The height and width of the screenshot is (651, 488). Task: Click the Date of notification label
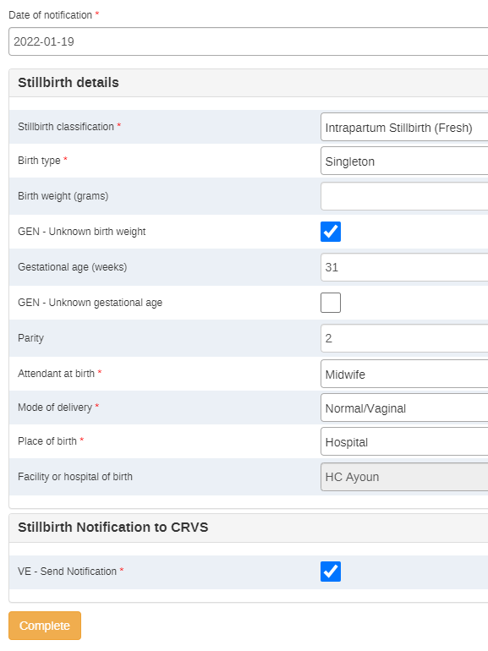click(x=50, y=15)
